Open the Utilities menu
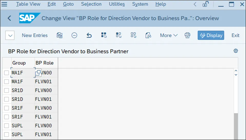This screenshot has width=246, height=140. click(117, 4)
